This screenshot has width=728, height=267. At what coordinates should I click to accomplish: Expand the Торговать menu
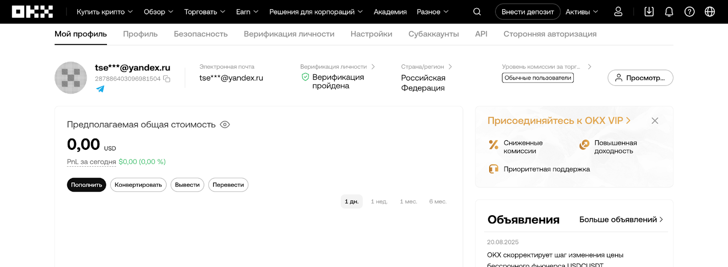point(205,12)
